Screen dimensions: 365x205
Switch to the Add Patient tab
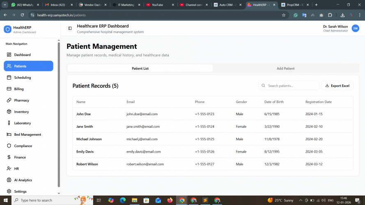[x=286, y=68]
